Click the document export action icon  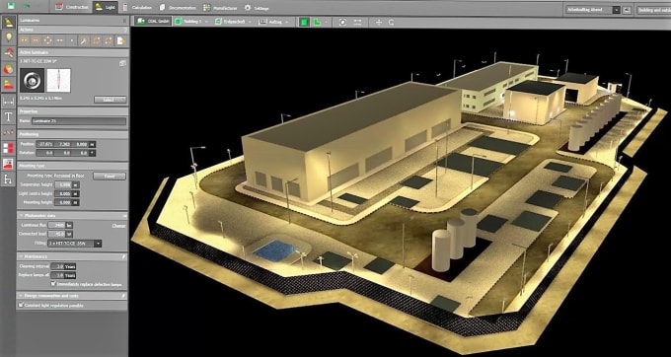(x=121, y=40)
